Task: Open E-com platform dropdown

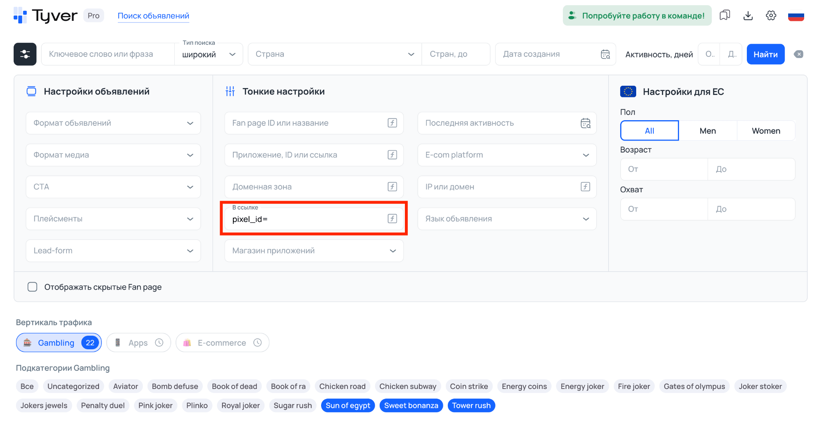Action: click(x=507, y=155)
